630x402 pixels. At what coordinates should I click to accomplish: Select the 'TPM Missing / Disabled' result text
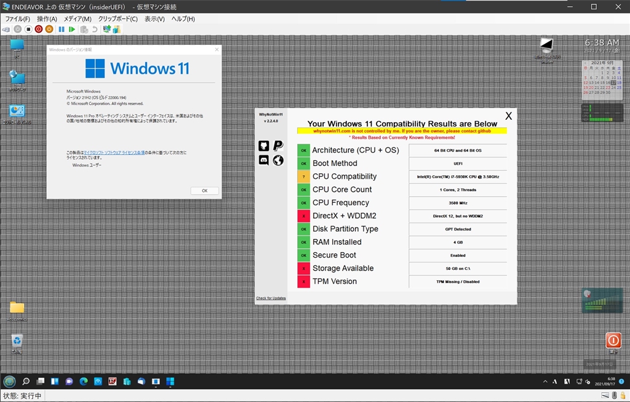click(458, 282)
